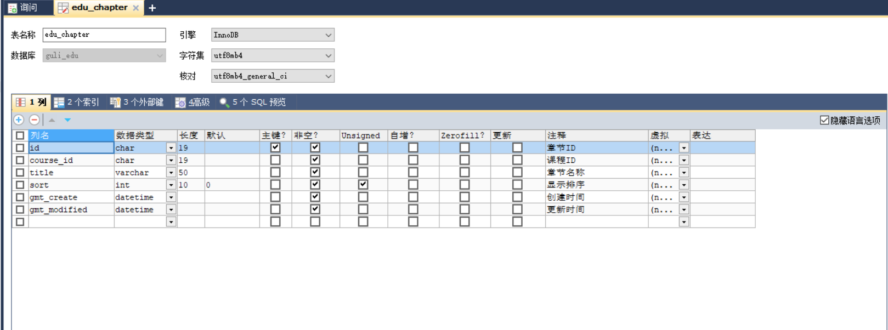
Task: Open data type dropdown for sort int
Action: [171, 185]
